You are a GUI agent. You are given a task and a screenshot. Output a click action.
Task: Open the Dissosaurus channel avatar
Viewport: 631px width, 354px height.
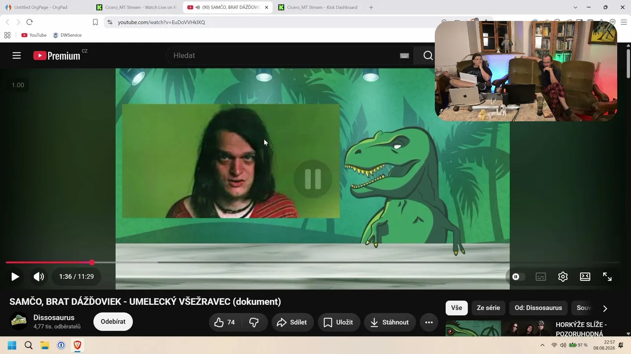point(19,322)
